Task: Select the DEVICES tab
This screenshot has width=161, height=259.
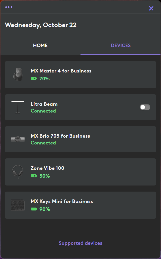Action: [120, 46]
